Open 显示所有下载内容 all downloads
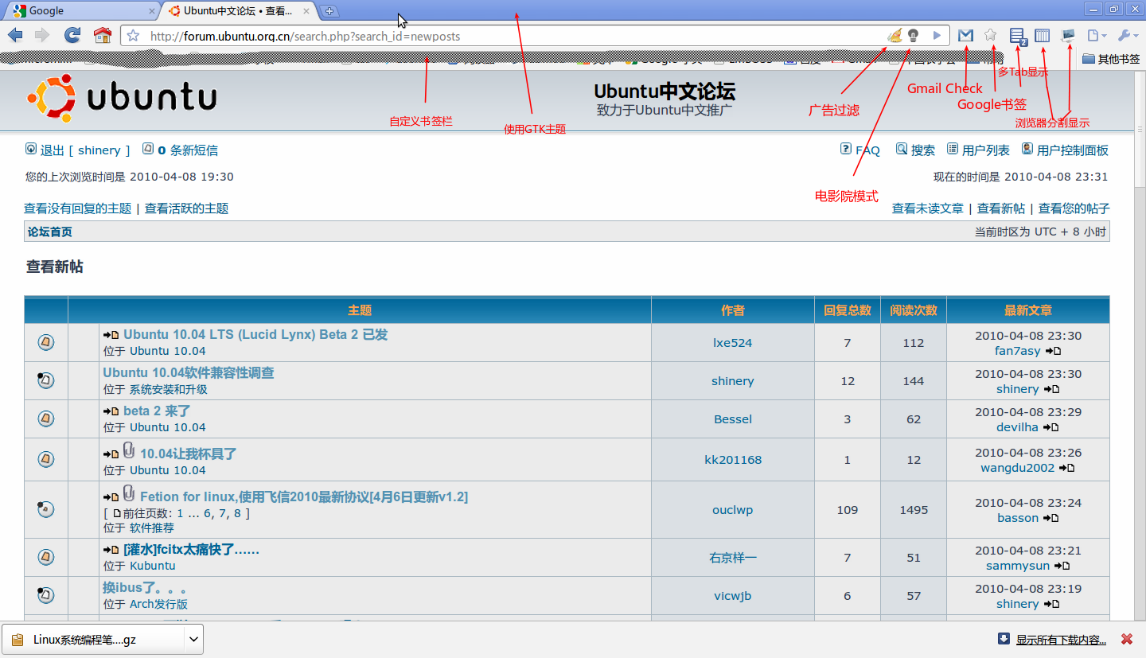The image size is (1146, 658). tap(1061, 640)
